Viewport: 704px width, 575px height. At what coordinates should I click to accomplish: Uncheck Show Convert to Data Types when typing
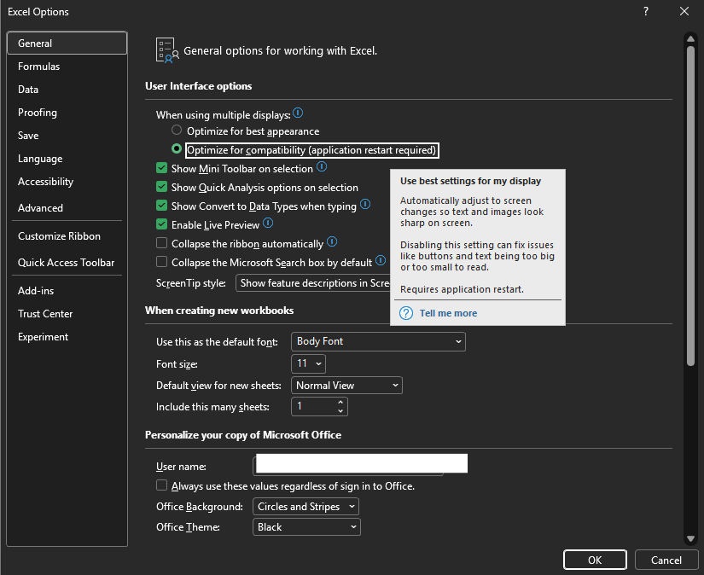[161, 206]
